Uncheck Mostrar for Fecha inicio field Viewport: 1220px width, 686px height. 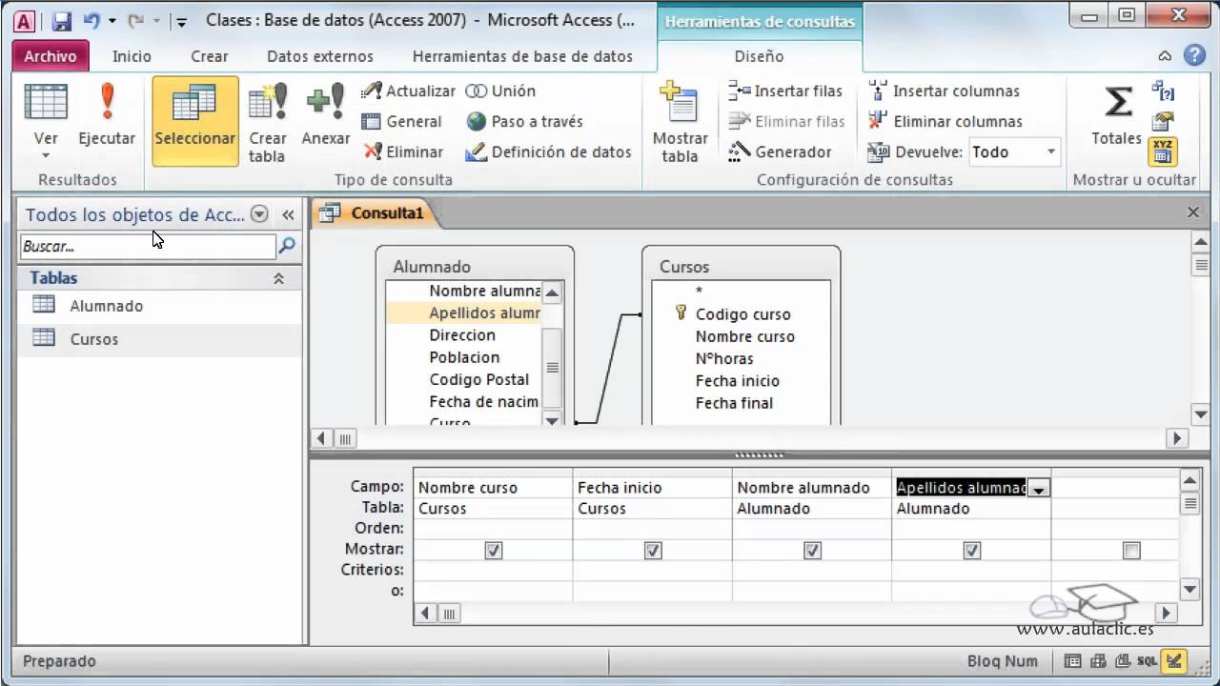(652, 550)
